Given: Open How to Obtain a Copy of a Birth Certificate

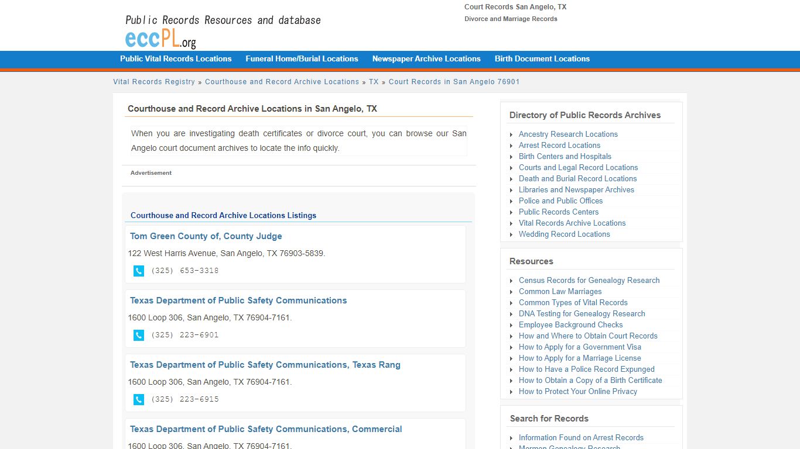Looking at the screenshot, I should click(x=590, y=381).
